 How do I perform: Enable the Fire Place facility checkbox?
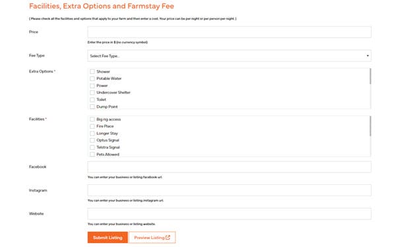92,126
